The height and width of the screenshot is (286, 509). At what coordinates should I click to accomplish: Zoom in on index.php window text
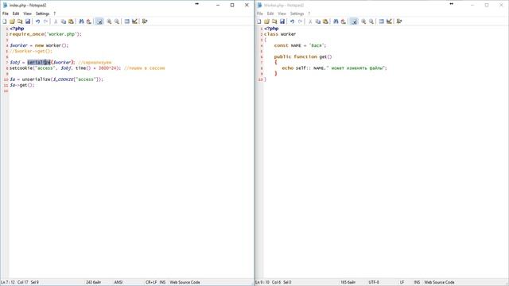click(x=109, y=21)
